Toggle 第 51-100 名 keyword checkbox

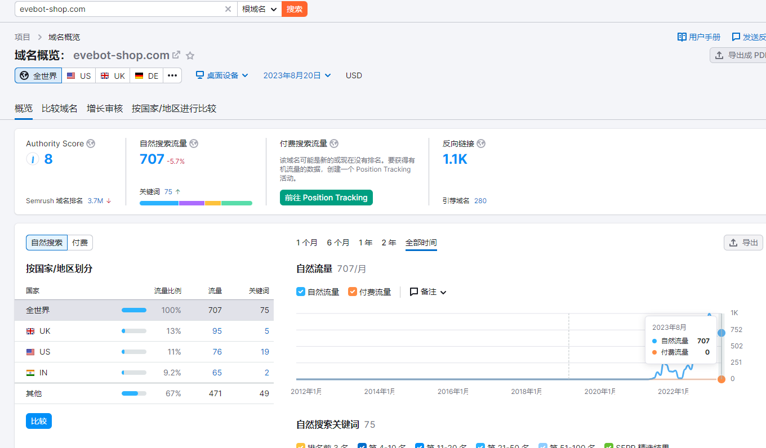pyautogui.click(x=543, y=446)
